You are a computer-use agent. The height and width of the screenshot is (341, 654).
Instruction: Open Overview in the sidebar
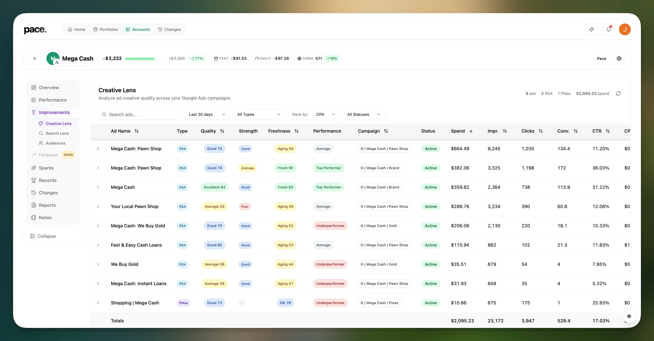pos(53,87)
